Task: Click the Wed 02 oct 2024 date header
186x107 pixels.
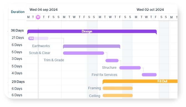Action: click(150, 10)
